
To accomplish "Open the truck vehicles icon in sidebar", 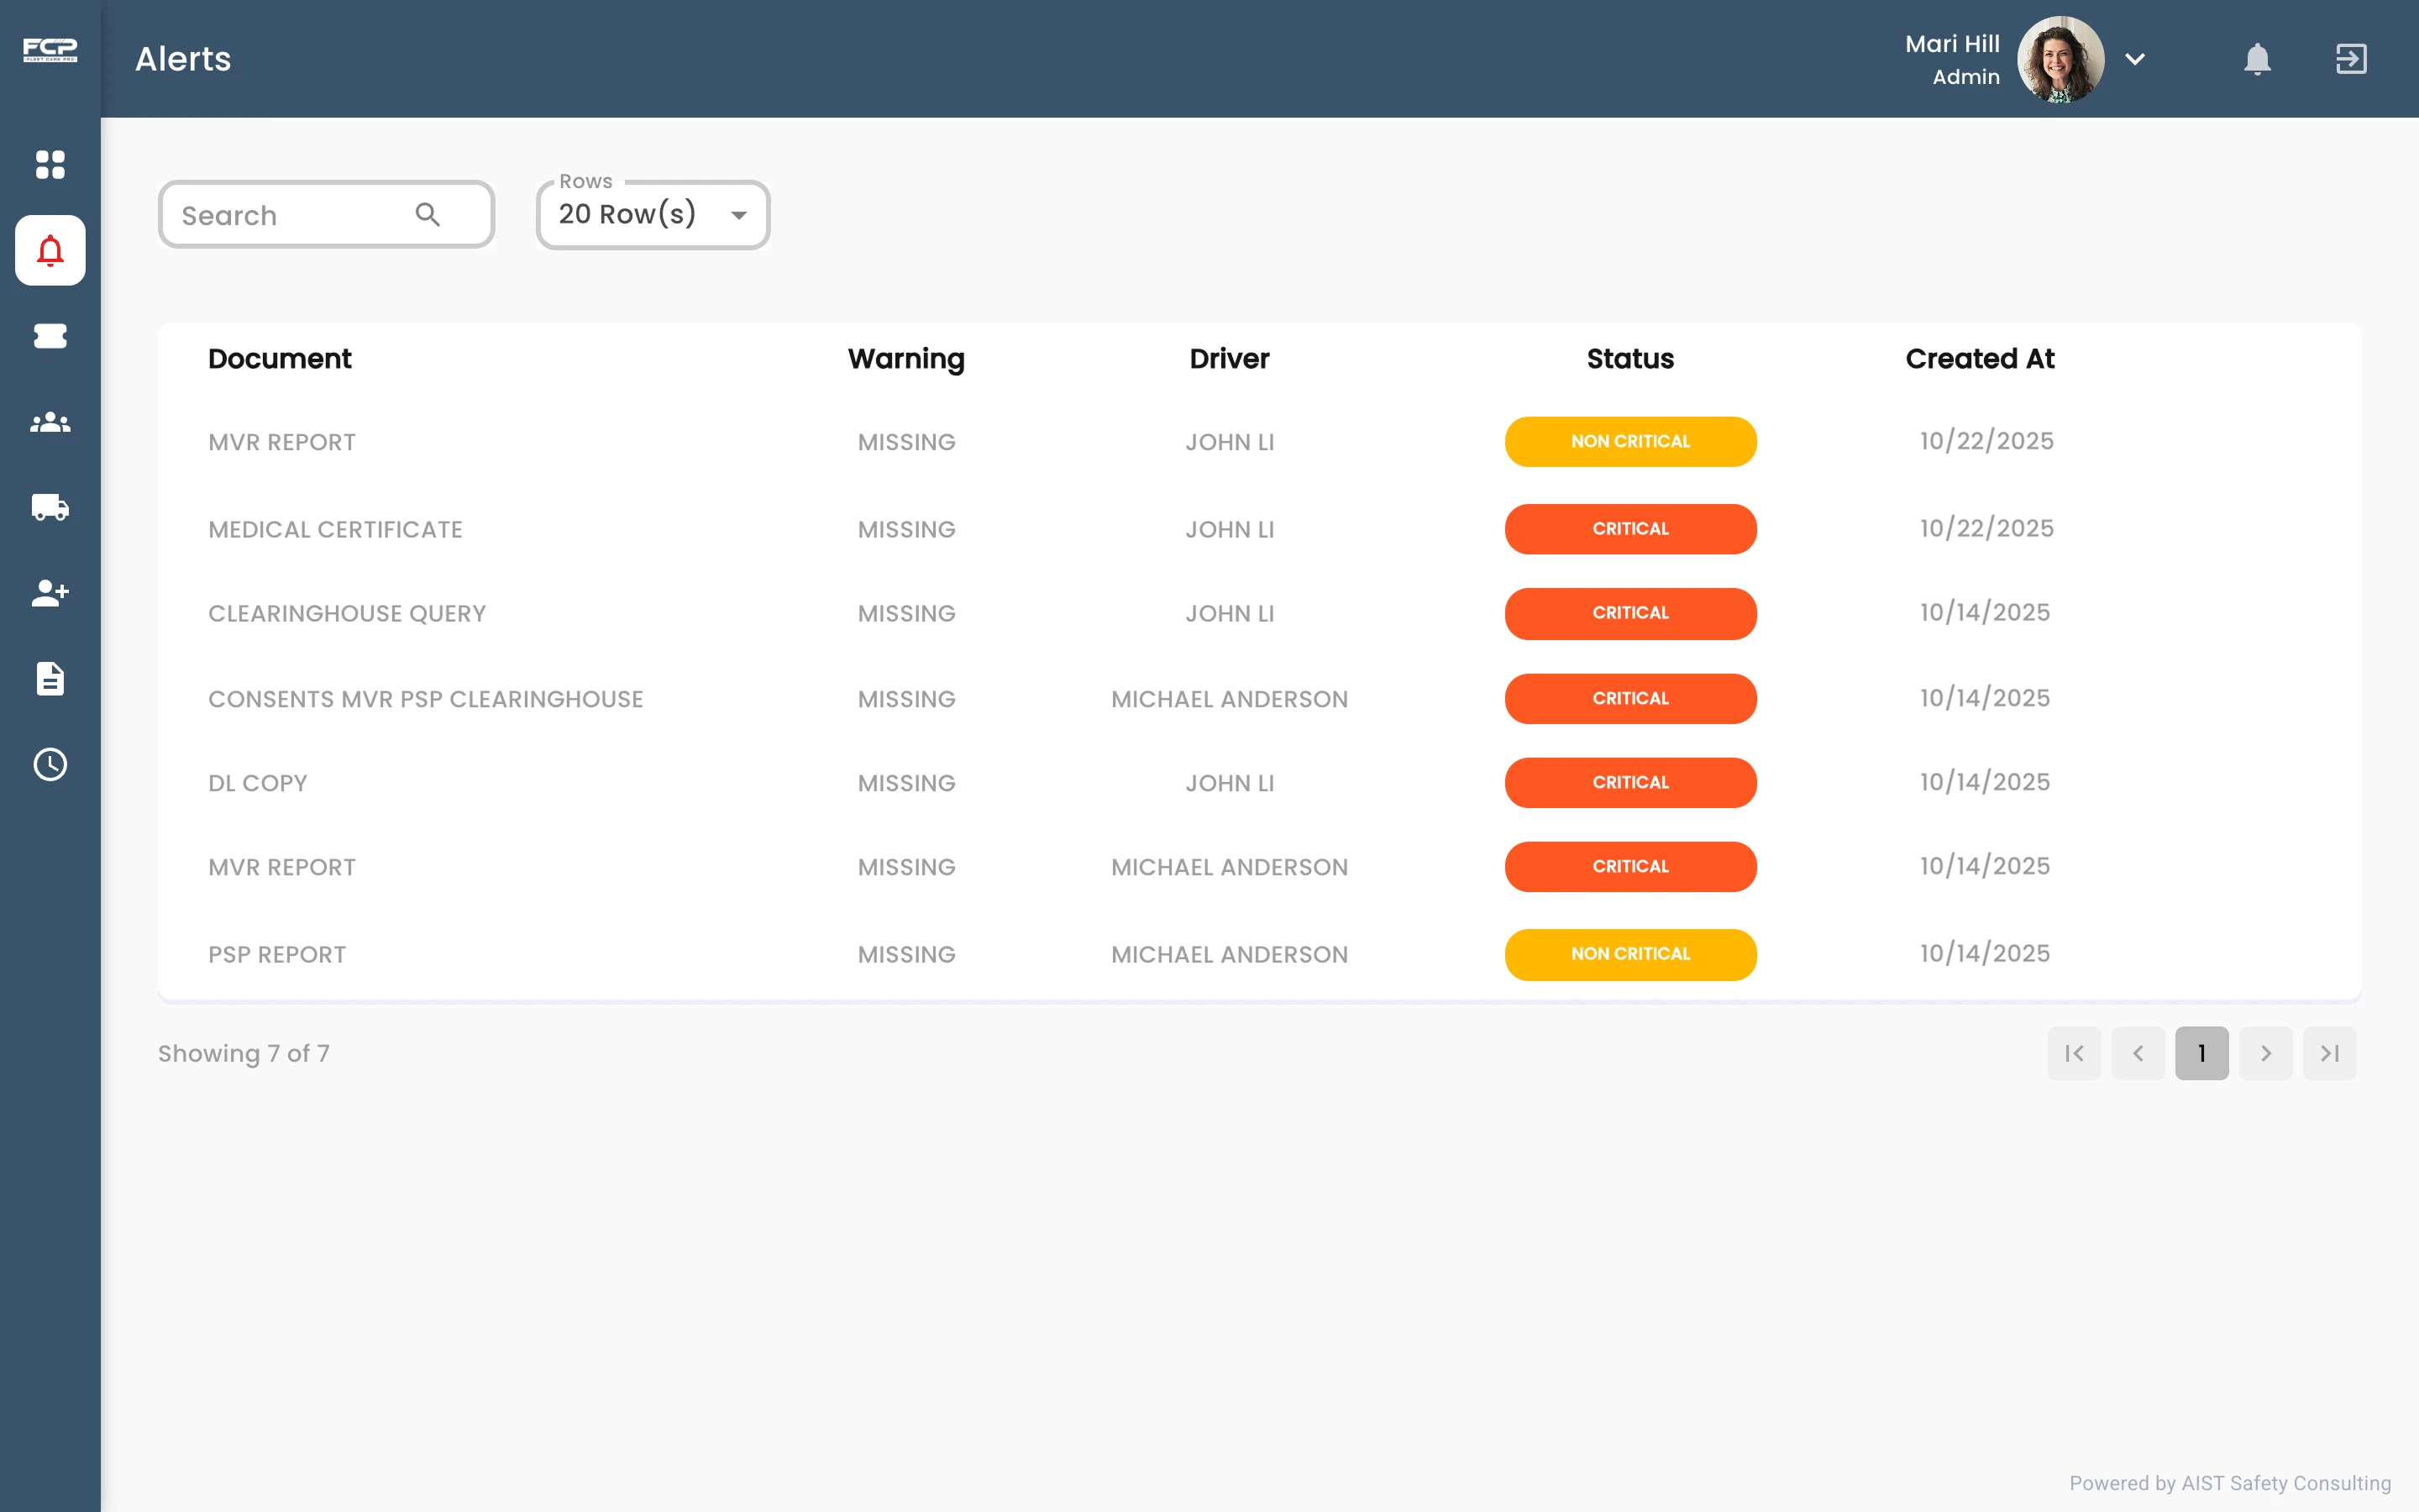I will (50, 507).
